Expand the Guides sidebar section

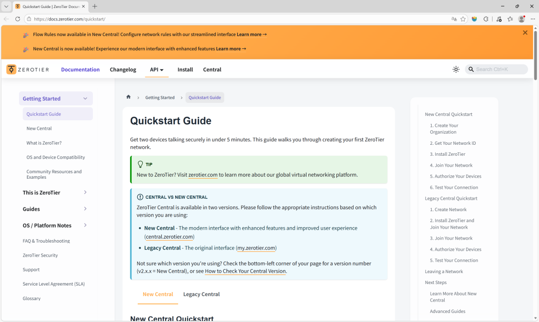[x=85, y=209]
